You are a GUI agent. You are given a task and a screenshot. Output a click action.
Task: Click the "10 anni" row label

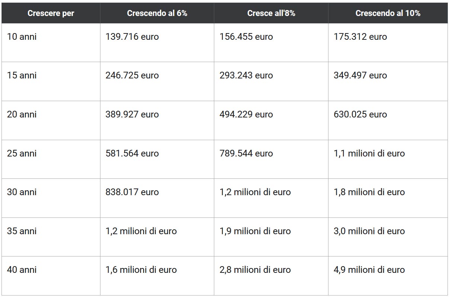click(22, 37)
